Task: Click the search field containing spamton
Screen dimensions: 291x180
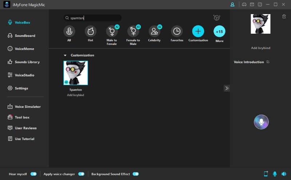Action: point(92,18)
